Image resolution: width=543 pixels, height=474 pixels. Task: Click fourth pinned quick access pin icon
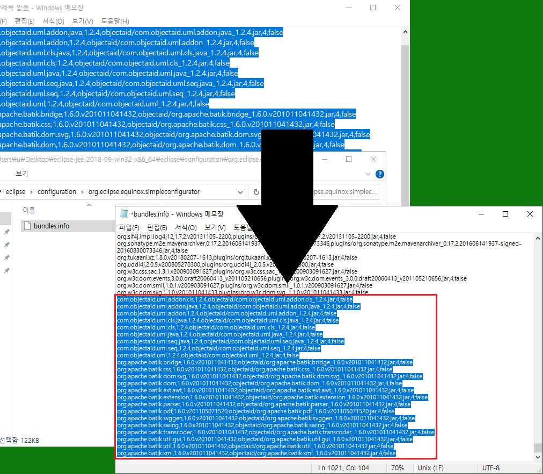pyautogui.click(x=6, y=270)
